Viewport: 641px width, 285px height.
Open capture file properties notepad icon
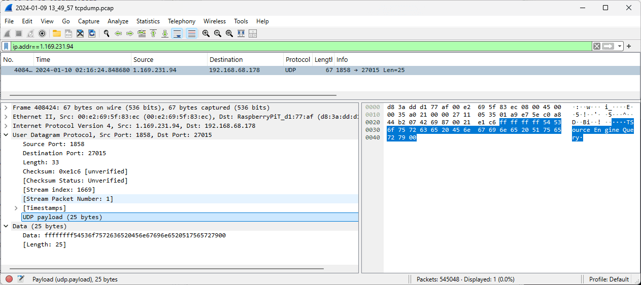click(x=21, y=279)
